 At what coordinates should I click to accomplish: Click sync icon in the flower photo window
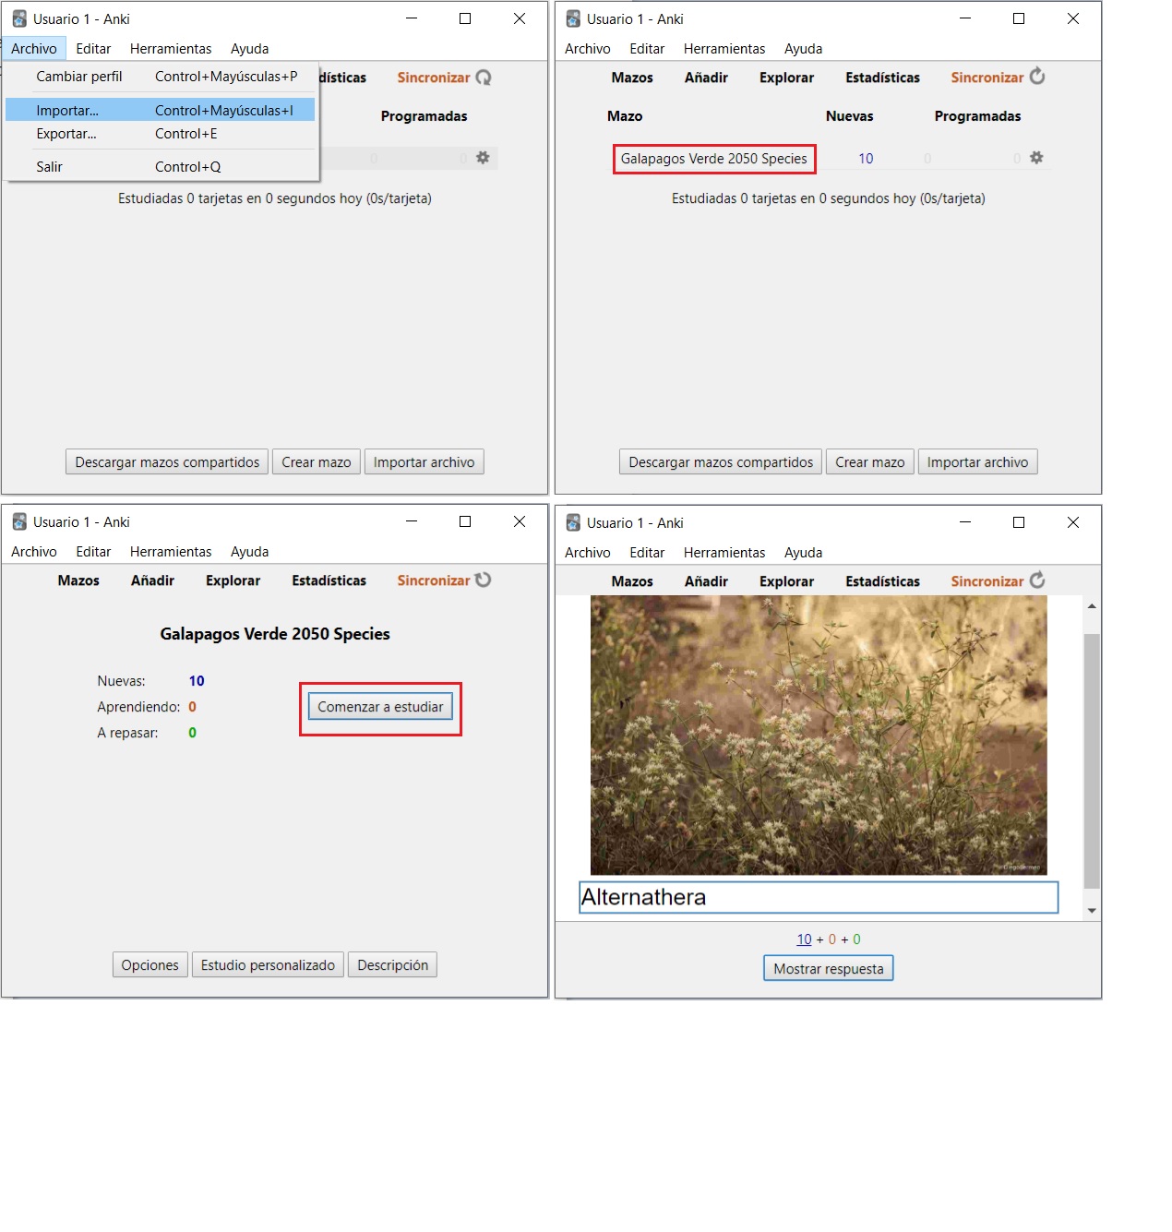(1037, 580)
